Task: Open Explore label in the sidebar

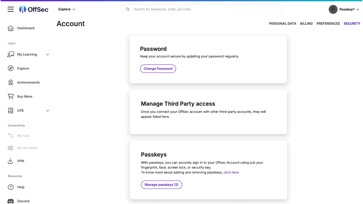Action: (x=23, y=68)
